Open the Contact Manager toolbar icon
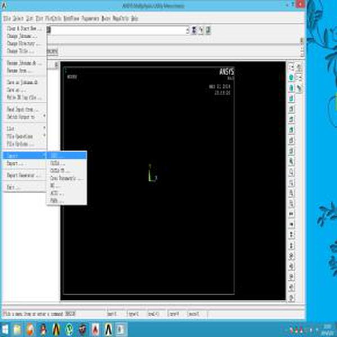 208,30
